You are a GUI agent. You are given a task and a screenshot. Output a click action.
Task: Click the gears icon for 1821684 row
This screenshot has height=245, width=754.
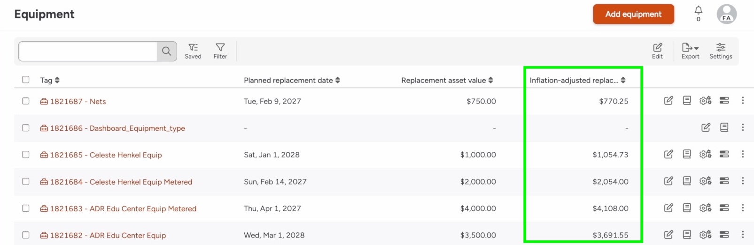pyautogui.click(x=705, y=181)
